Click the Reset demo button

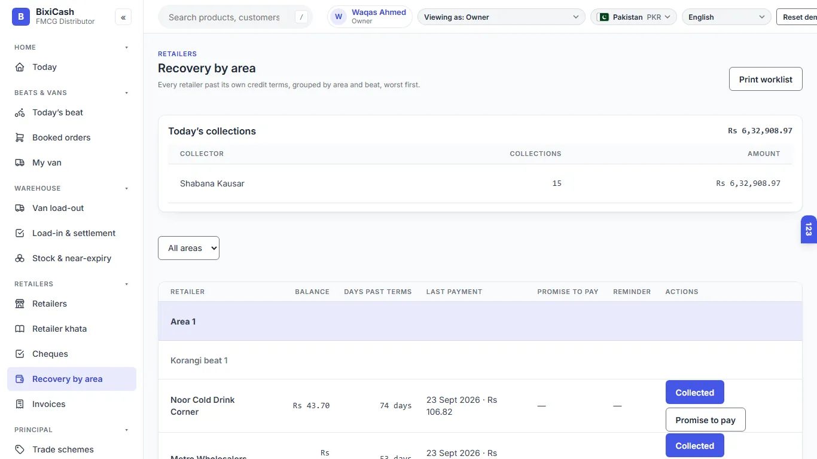click(x=797, y=17)
